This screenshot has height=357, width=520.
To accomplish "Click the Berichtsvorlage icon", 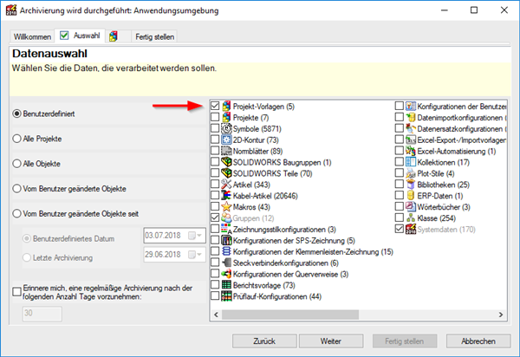I will (226, 285).
